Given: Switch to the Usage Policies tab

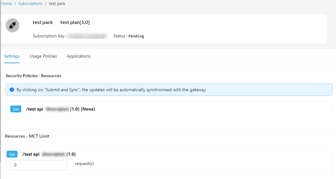Looking at the screenshot, I should coord(43,56).
